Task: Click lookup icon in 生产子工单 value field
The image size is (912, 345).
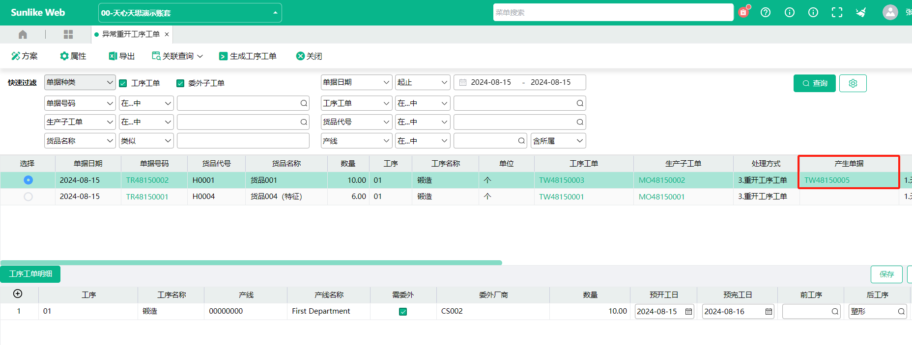Action: pyautogui.click(x=304, y=122)
